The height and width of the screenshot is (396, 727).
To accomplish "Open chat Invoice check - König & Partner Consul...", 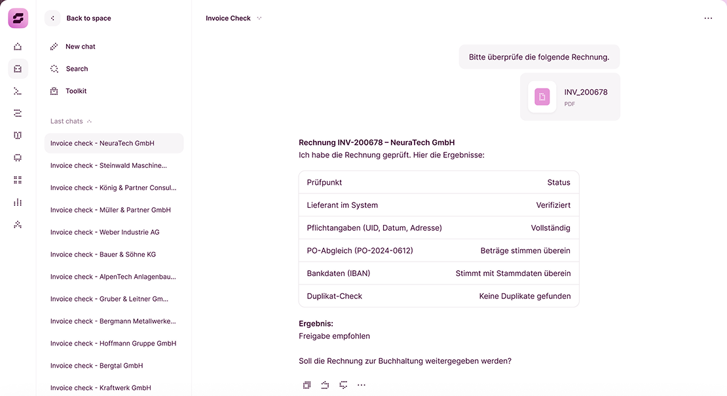I will click(x=114, y=188).
